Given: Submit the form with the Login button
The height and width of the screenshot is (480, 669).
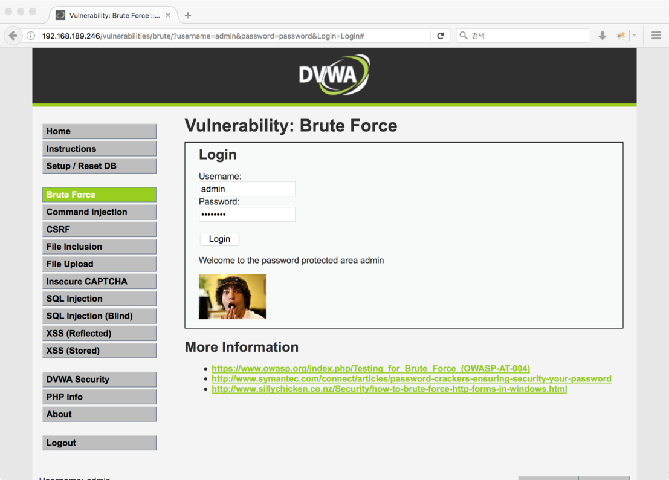Looking at the screenshot, I should pyautogui.click(x=219, y=239).
